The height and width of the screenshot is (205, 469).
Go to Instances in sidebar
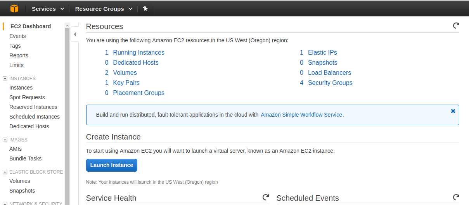point(21,88)
